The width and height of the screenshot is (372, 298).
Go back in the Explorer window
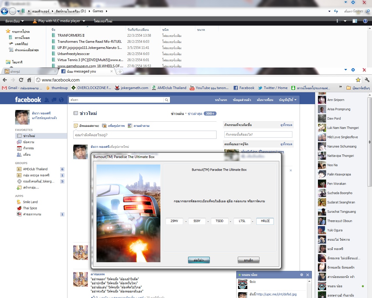coord(4,11)
